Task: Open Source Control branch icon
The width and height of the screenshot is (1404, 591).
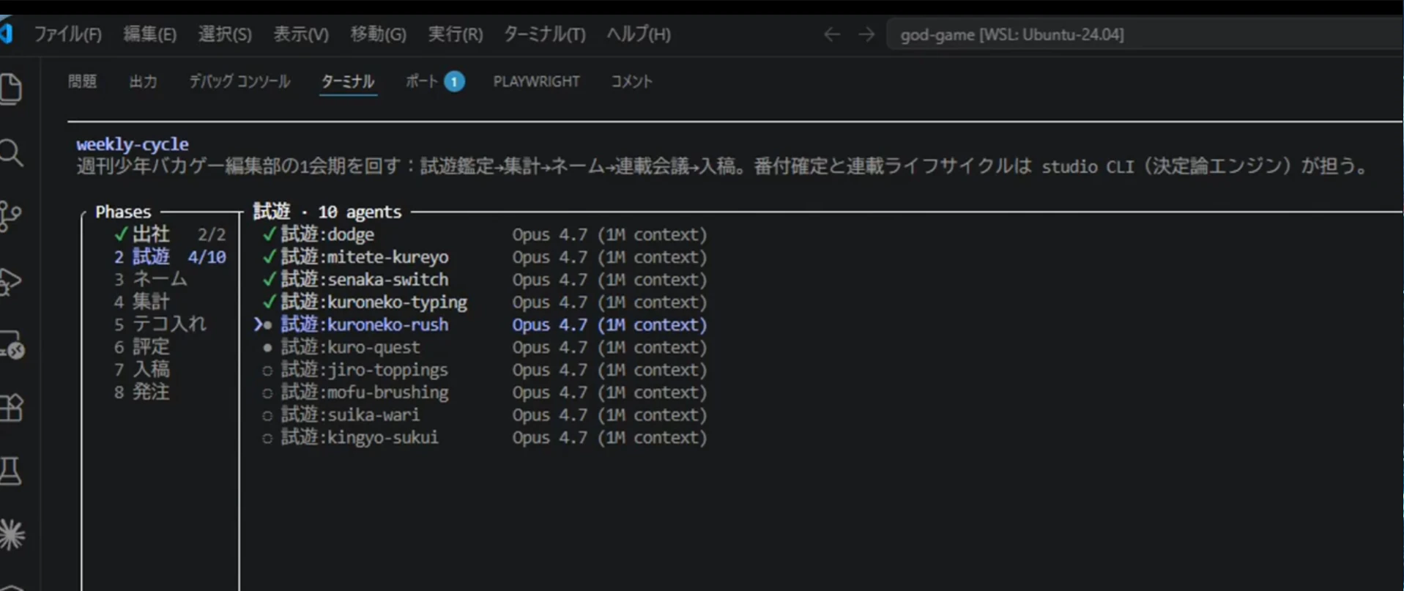Action: [x=10, y=217]
